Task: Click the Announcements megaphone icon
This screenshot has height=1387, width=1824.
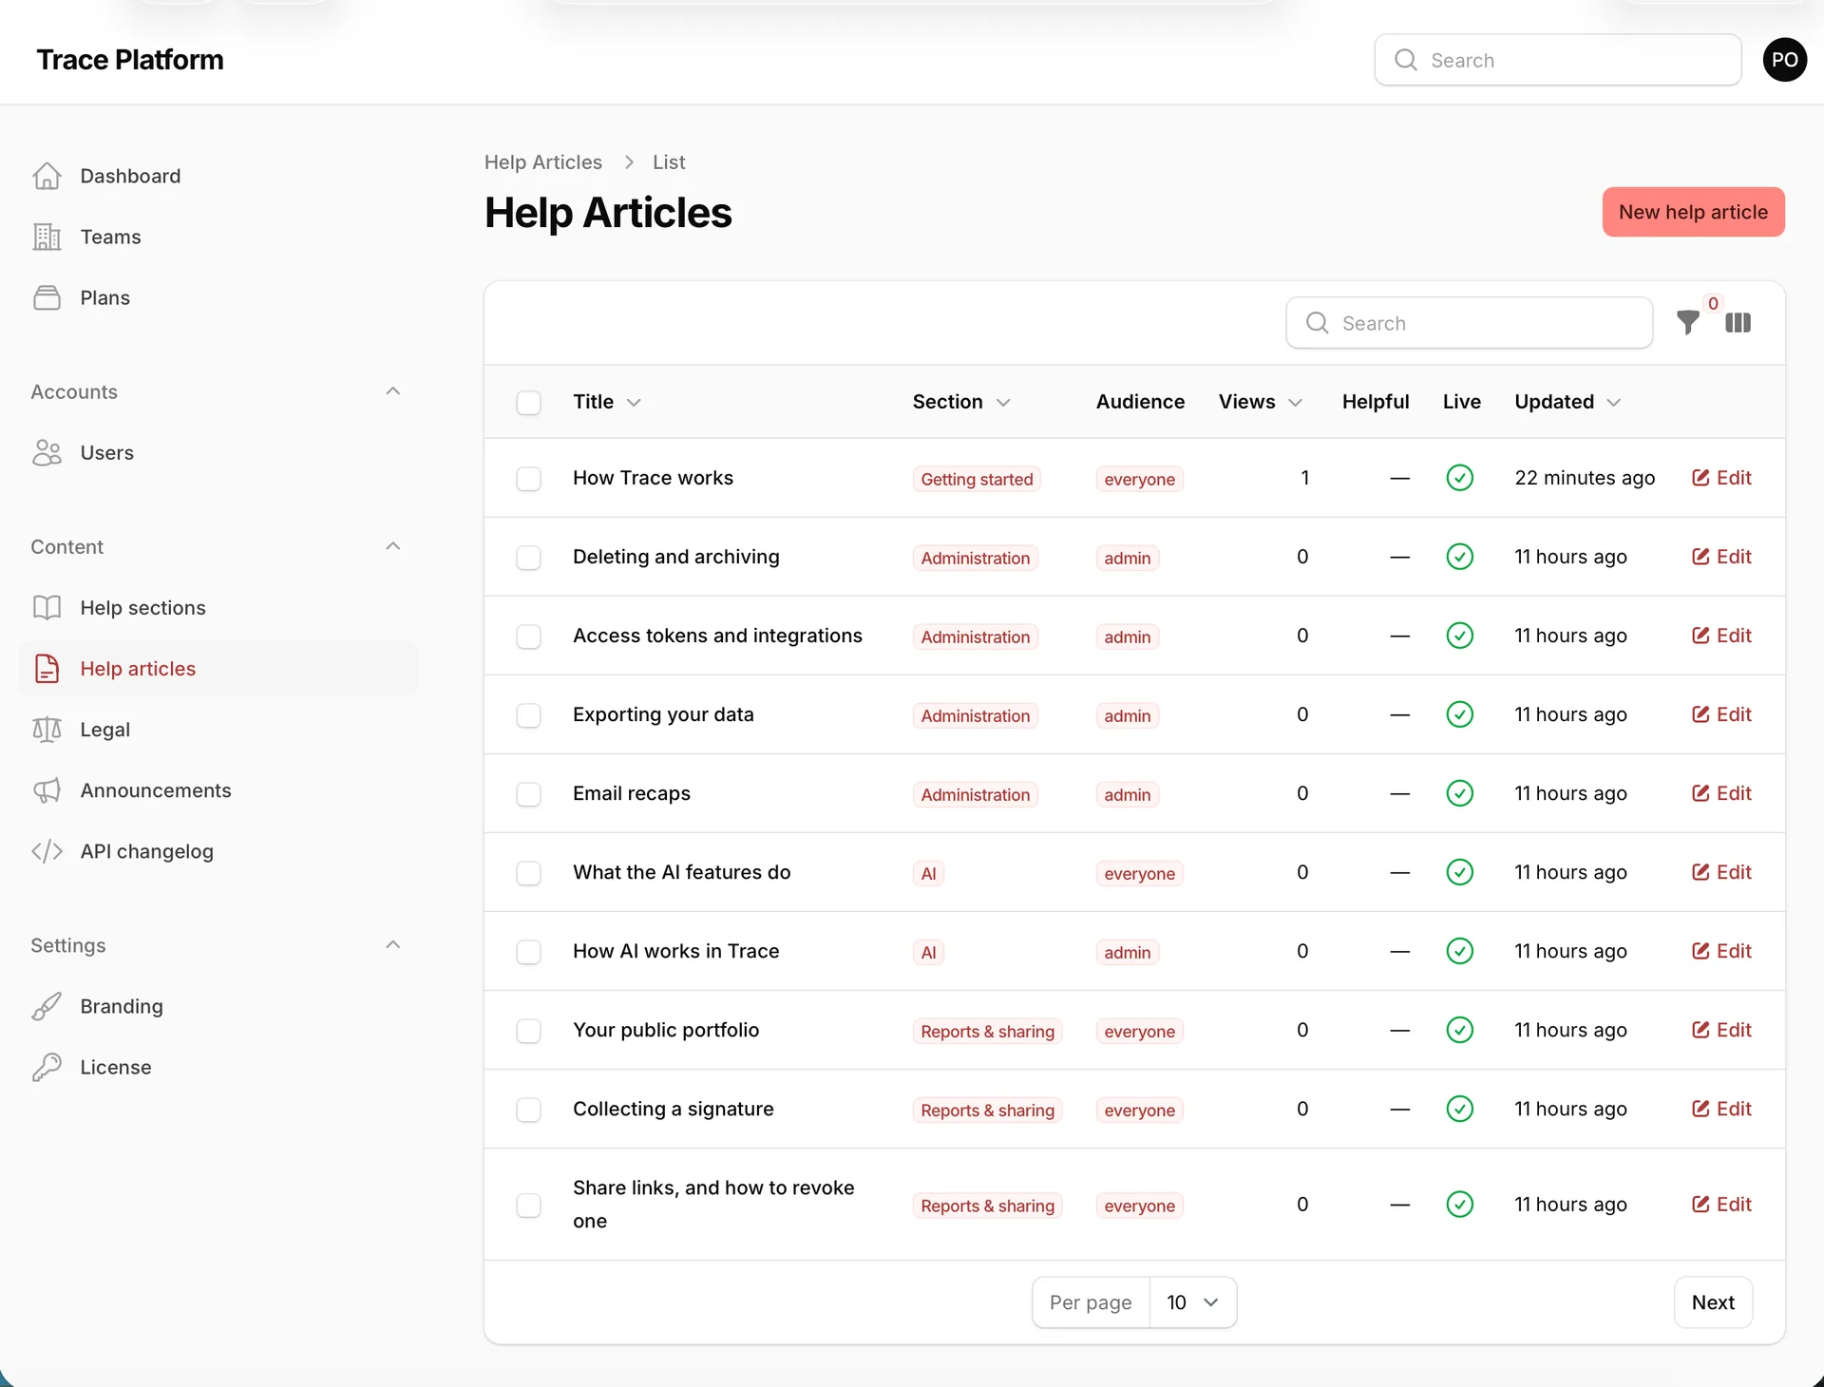Action: point(47,789)
